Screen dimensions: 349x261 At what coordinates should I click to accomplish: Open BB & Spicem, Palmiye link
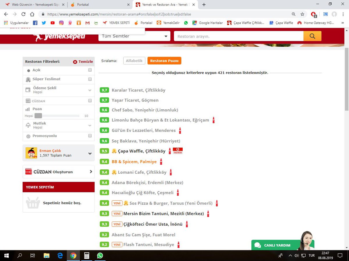(134, 162)
